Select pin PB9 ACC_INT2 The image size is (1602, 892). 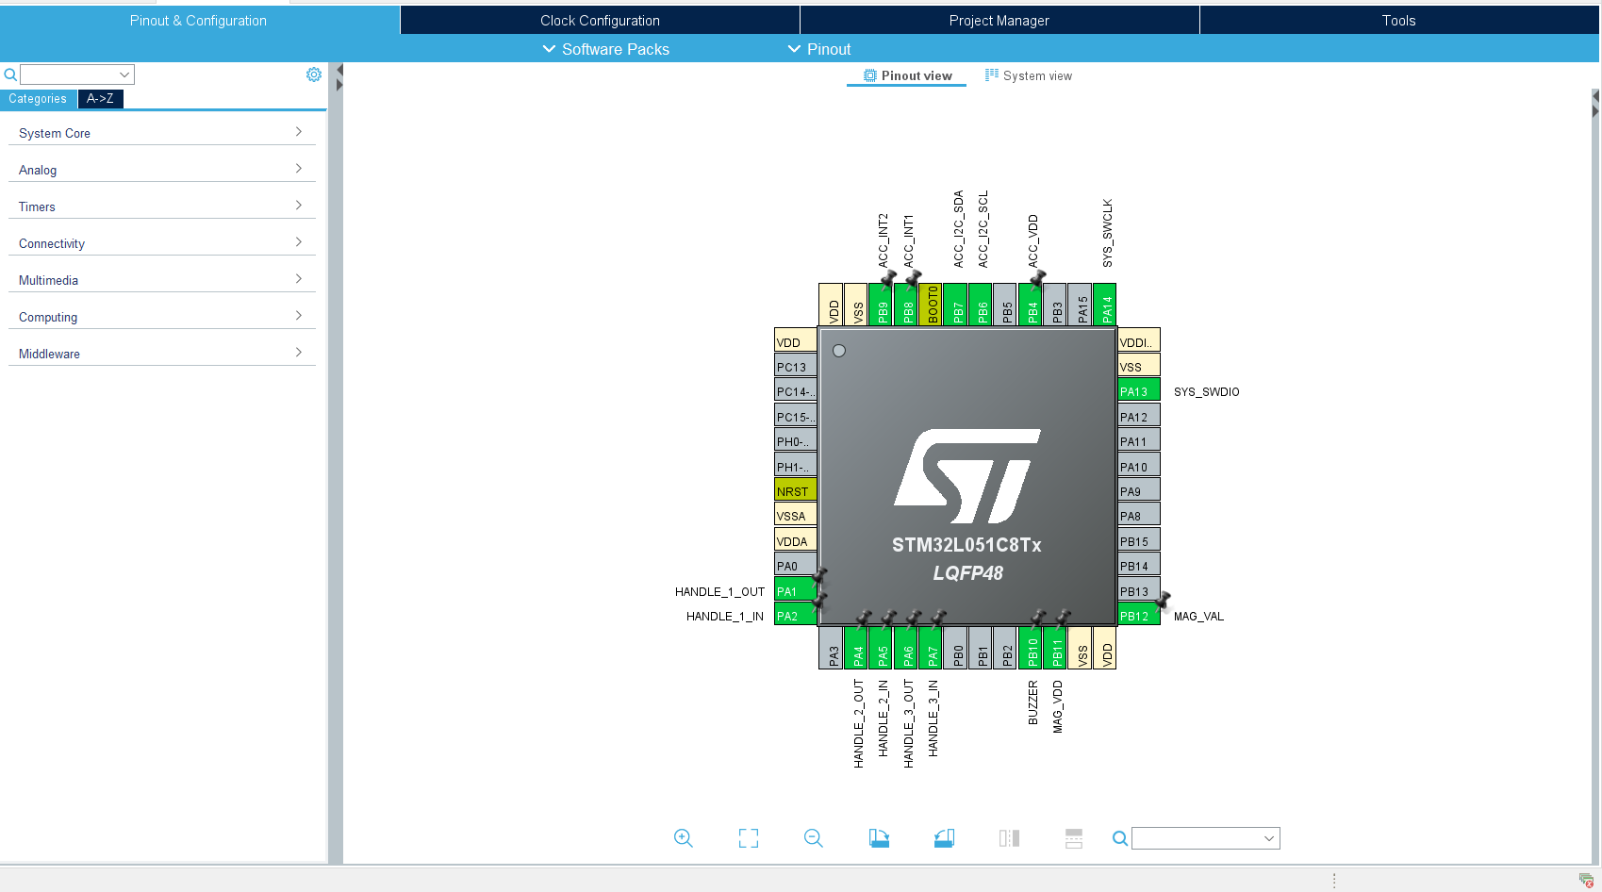coord(883,305)
